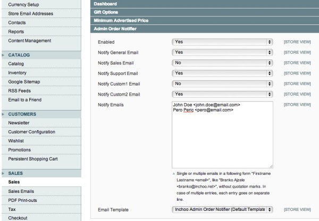Collapse the SALES sidebar group arrow
This screenshot has width=319, height=221.
pyautogui.click(x=3, y=173)
